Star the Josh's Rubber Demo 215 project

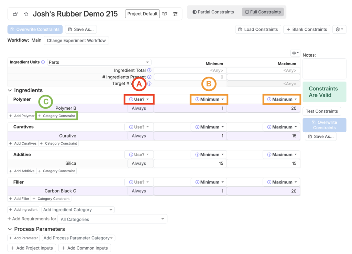[x=26, y=14]
